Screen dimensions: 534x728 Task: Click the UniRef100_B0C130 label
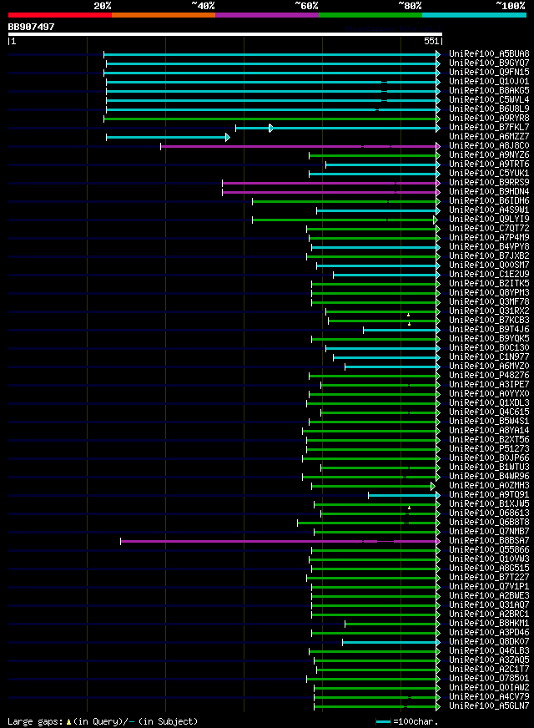tap(489, 348)
